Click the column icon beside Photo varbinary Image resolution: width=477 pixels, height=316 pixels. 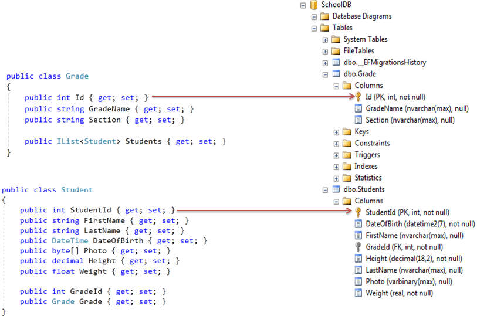pos(358,281)
